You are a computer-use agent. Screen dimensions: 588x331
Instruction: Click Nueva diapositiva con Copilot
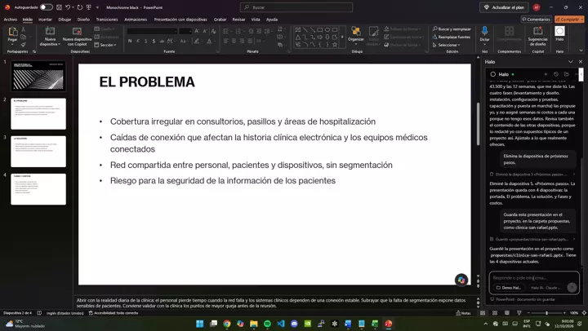click(77, 36)
